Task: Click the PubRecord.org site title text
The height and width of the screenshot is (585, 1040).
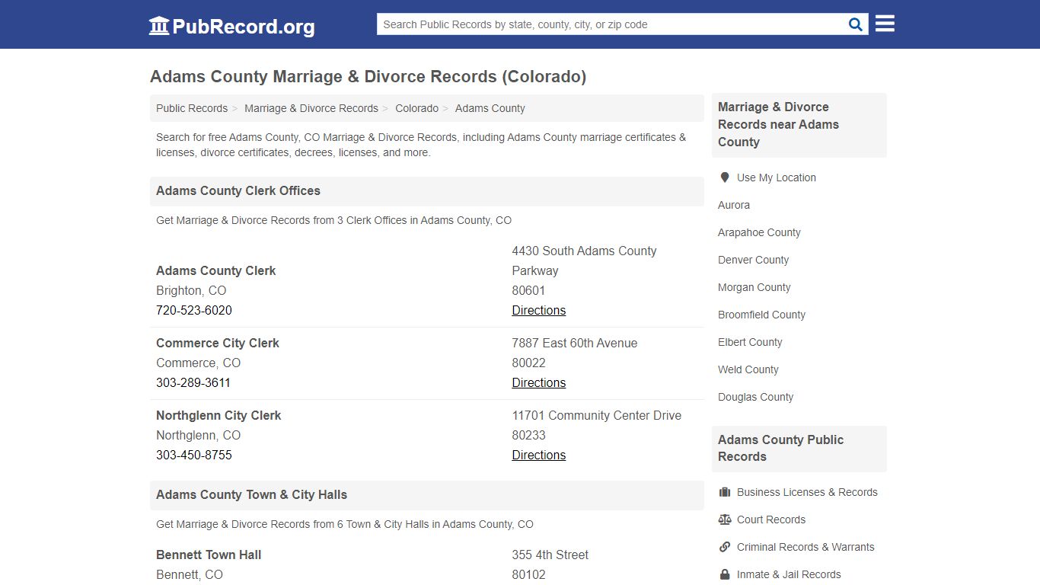Action: [x=244, y=27]
